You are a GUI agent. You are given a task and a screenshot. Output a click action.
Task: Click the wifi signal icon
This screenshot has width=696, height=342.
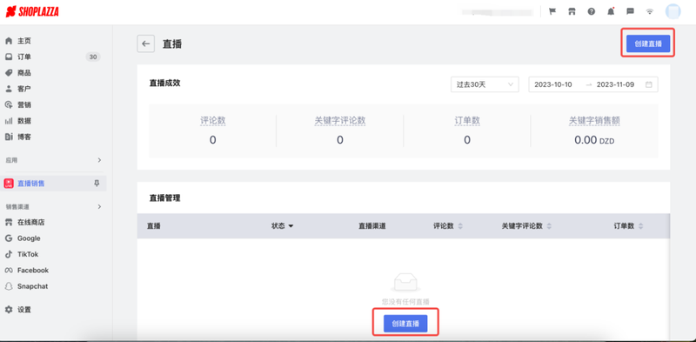[650, 11]
